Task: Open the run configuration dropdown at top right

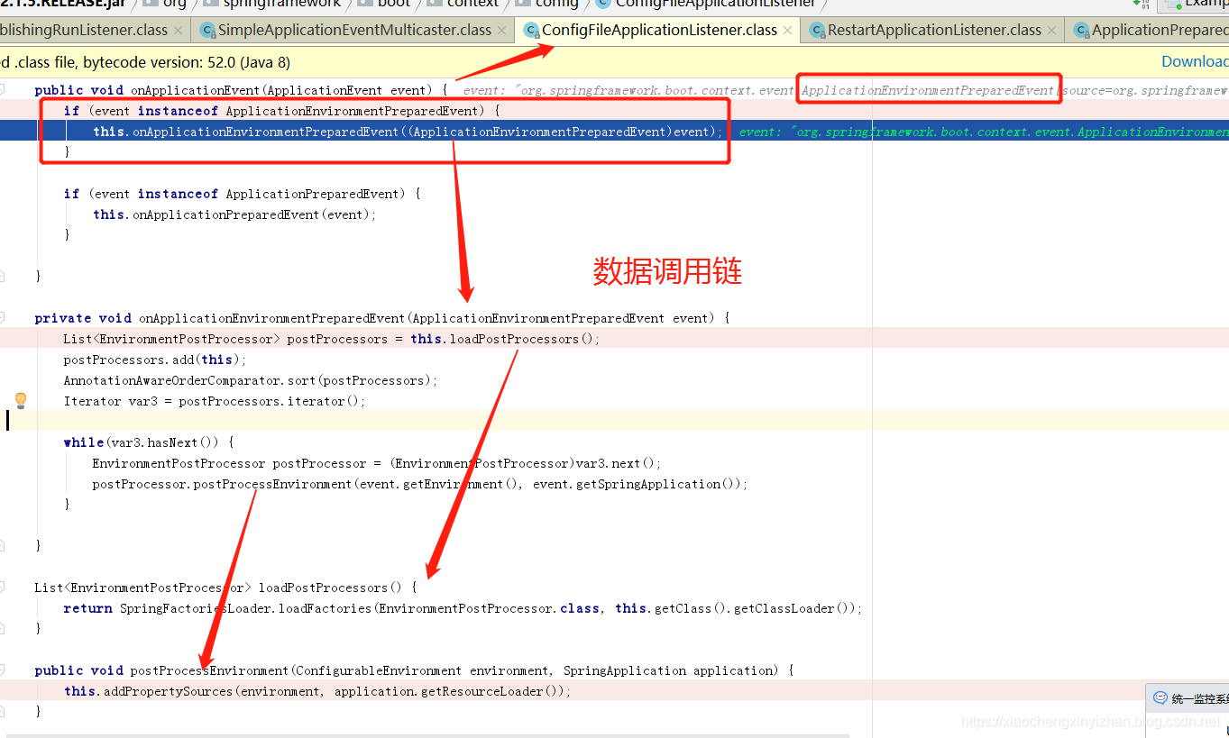Action: (x=1193, y=5)
